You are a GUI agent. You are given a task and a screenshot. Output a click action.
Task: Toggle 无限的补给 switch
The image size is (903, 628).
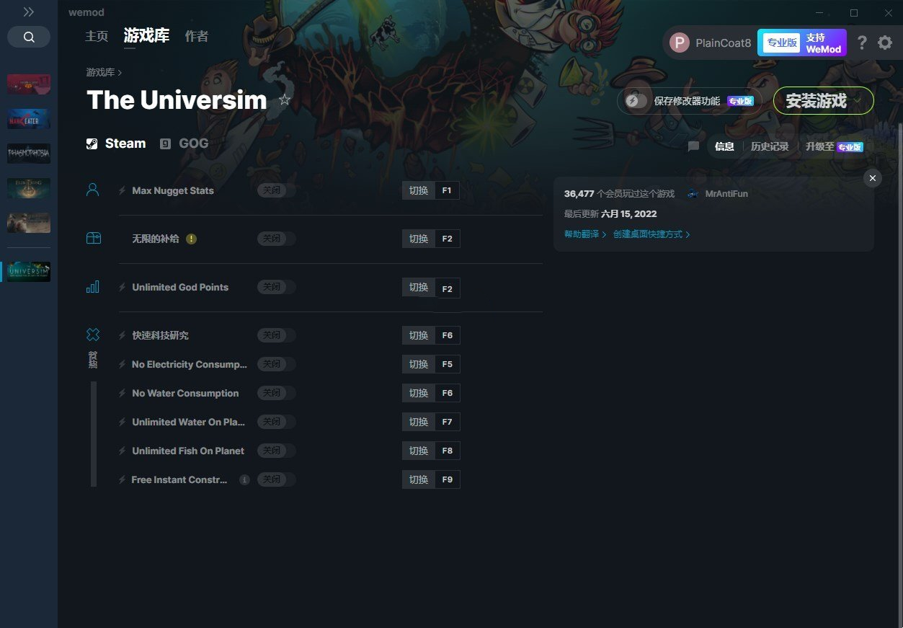pyautogui.click(x=277, y=239)
